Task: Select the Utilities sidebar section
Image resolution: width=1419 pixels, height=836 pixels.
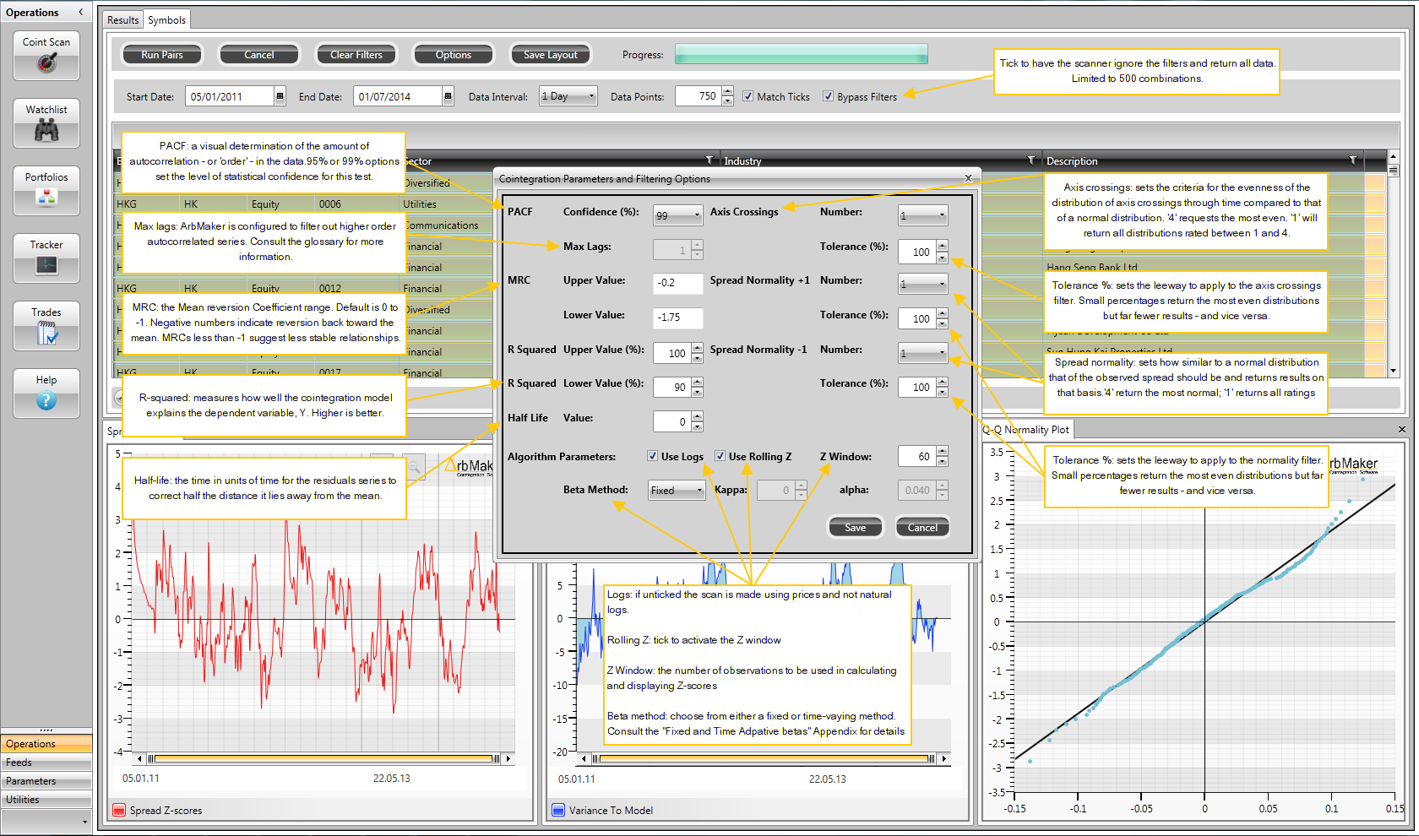Action: pyautogui.click(x=46, y=800)
